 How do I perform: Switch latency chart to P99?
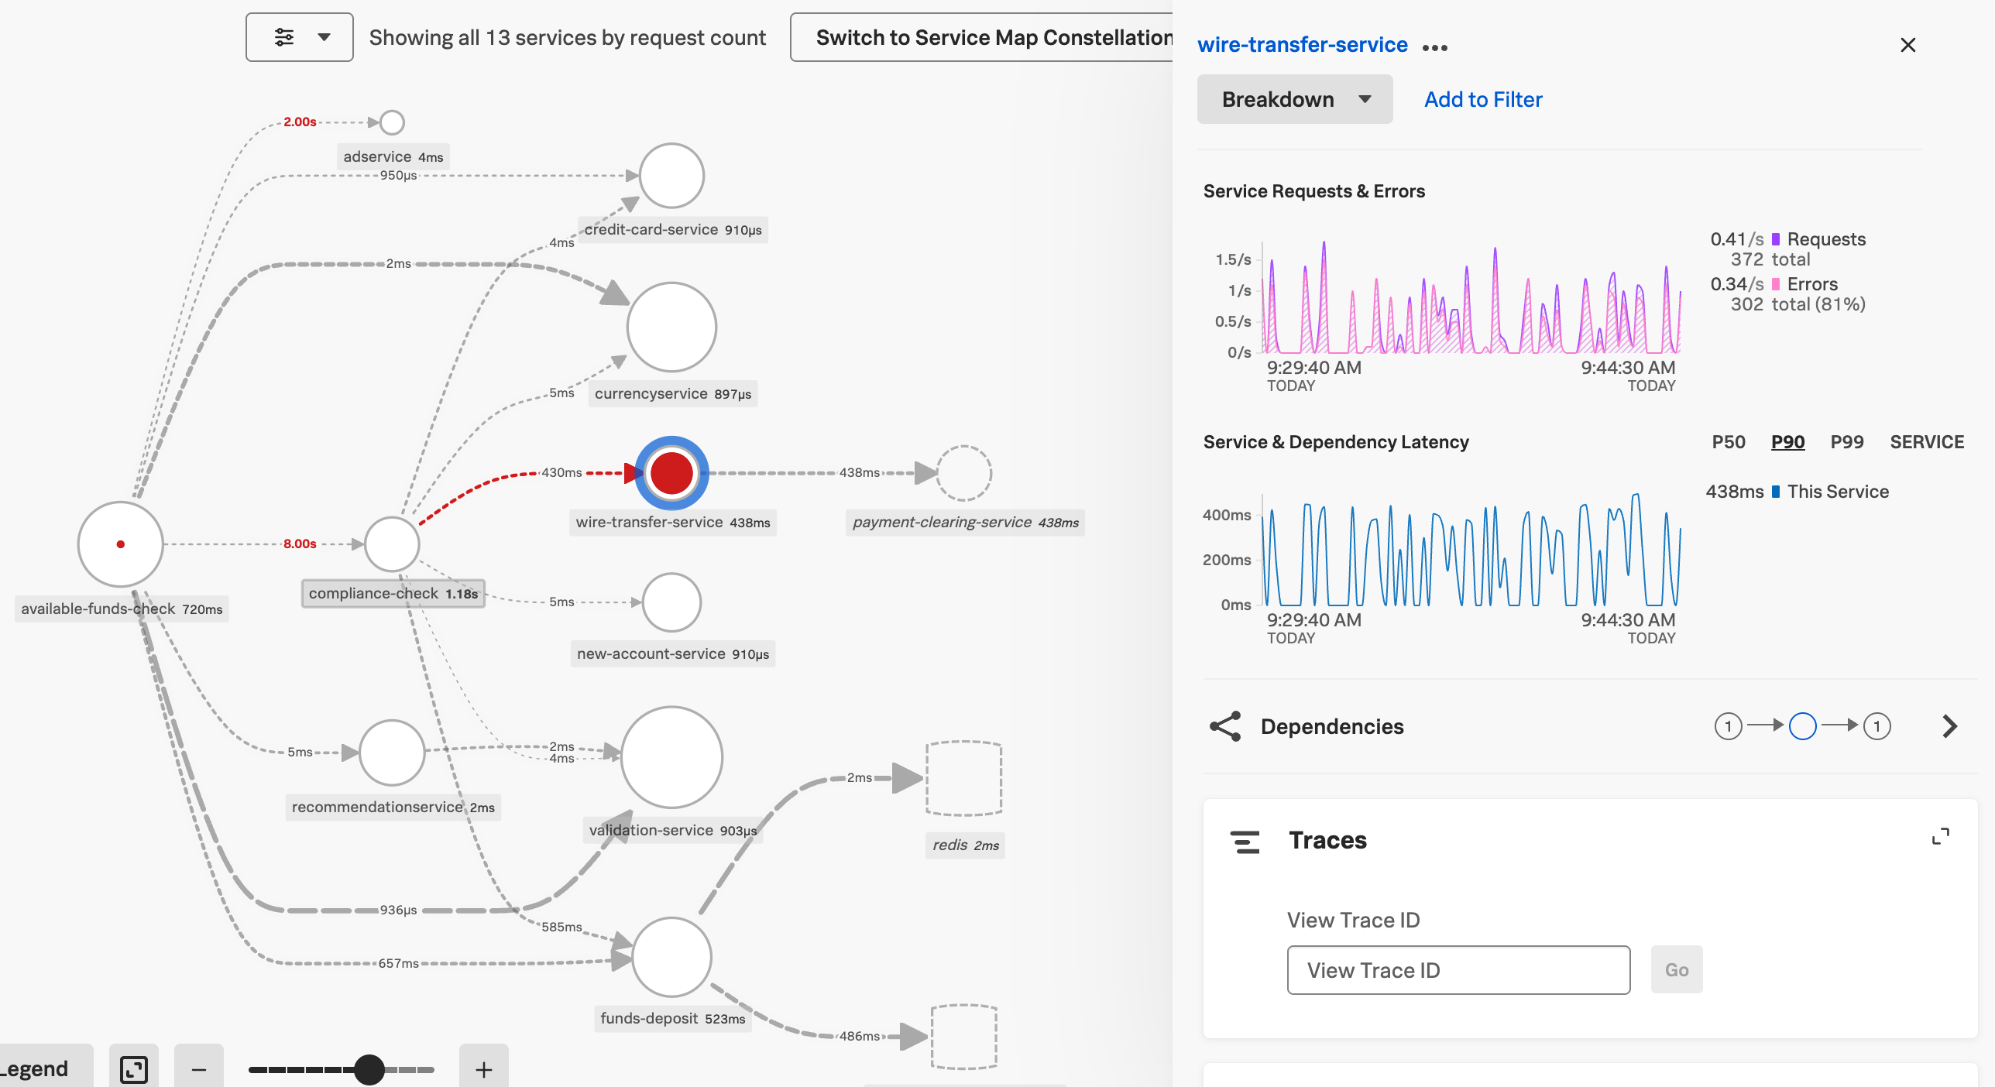(1846, 442)
